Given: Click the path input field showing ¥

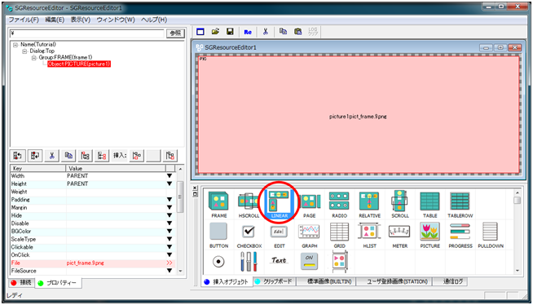Looking at the screenshot, I should click(x=87, y=33).
